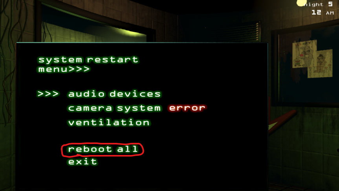Select the camera system option
This screenshot has width=339, height=191.
(114, 108)
